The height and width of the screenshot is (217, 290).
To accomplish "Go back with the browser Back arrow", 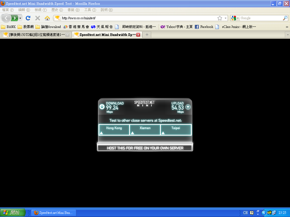I will coord(6,18).
